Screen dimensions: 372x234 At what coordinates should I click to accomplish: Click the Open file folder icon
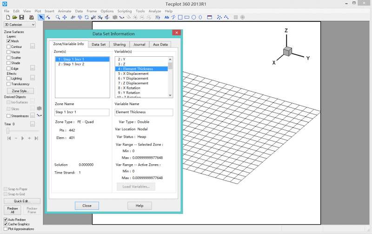tap(15, 17)
